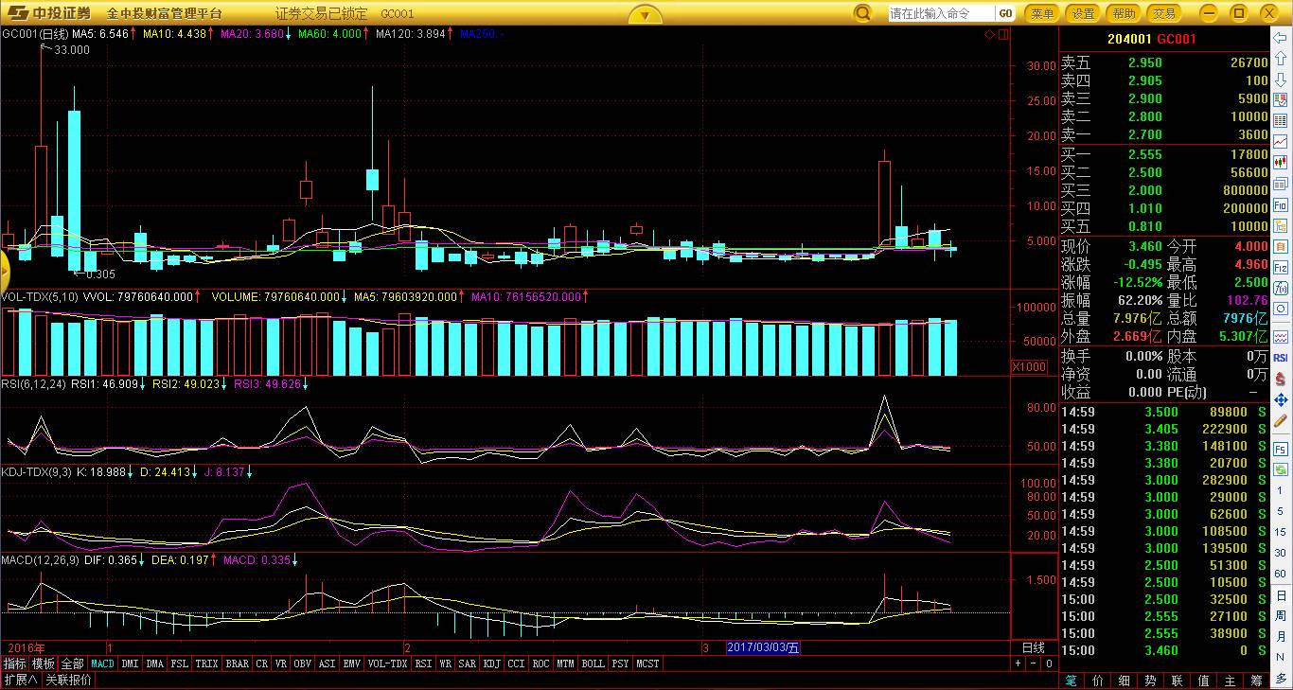Click the green refresh icon in sidebar
The height and width of the screenshot is (690, 1293).
point(1281,469)
